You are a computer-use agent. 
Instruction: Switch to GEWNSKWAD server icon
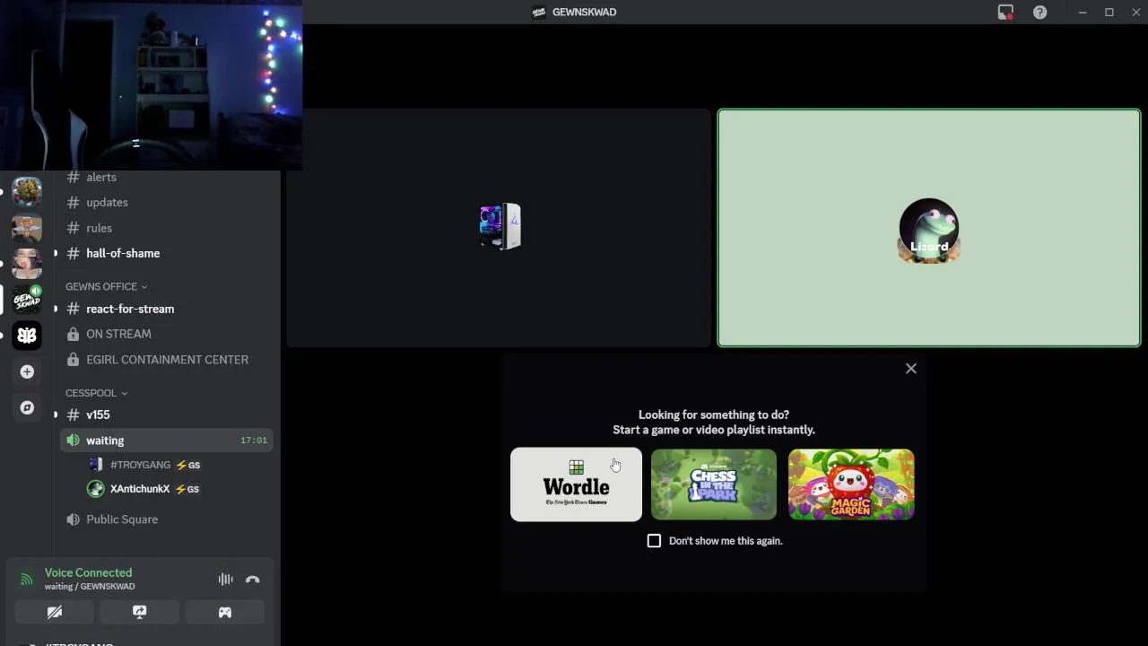click(x=27, y=299)
